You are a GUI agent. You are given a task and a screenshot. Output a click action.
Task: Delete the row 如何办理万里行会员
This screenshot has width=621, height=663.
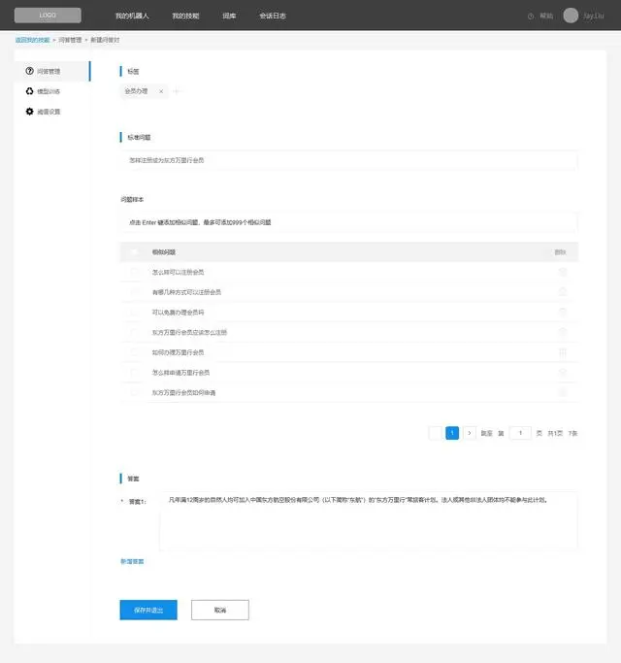point(563,352)
